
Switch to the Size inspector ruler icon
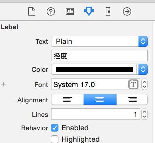tap(108, 11)
